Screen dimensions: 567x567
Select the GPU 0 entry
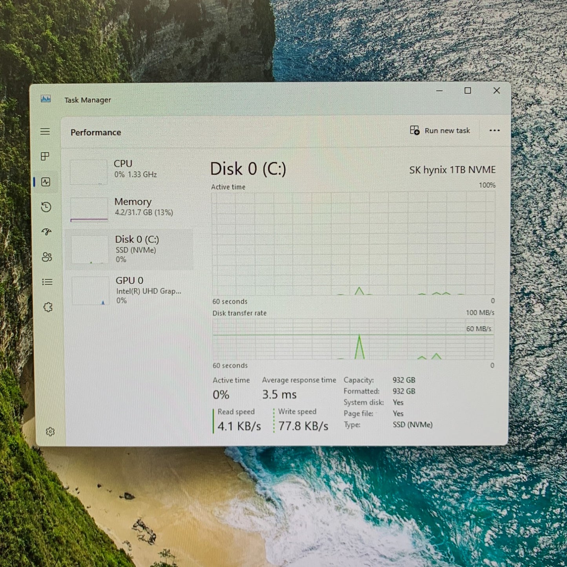tap(129, 290)
